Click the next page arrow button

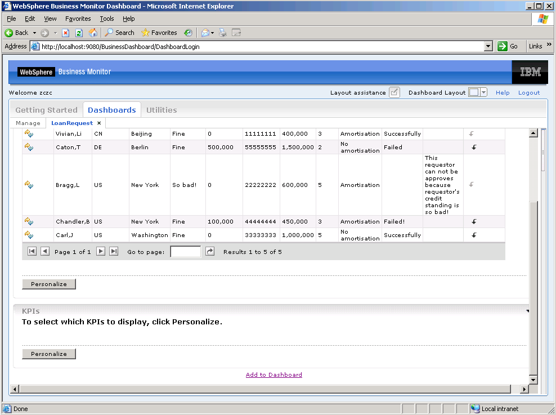point(101,252)
